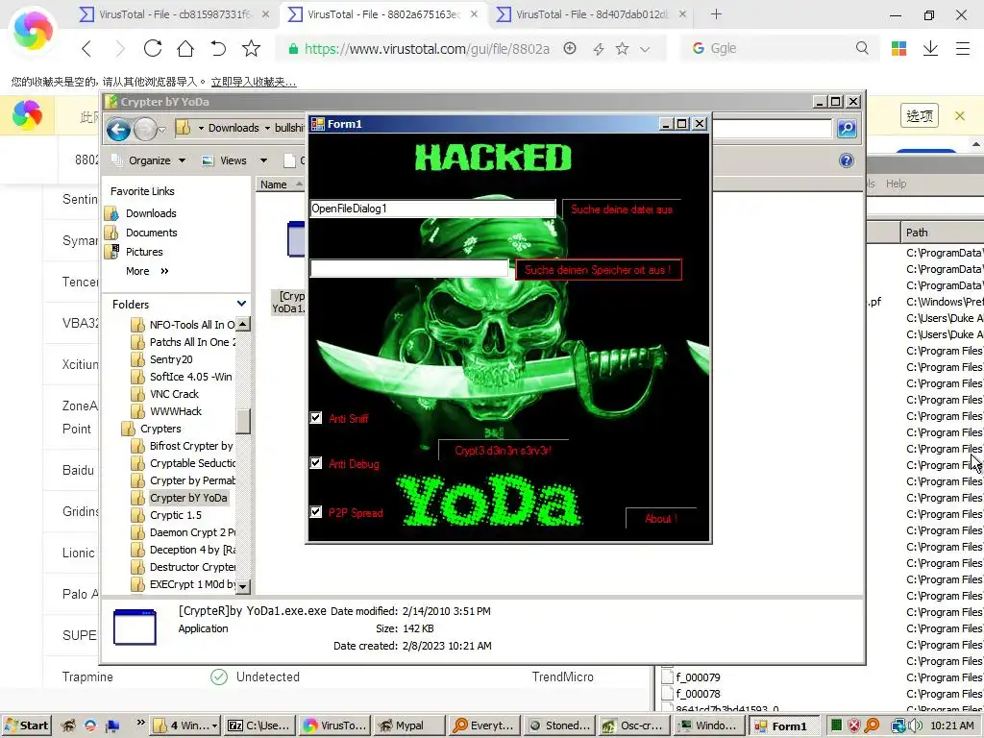This screenshot has width=984, height=738.
Task: Select the Cryptic 1.5 folder
Action: click(176, 515)
